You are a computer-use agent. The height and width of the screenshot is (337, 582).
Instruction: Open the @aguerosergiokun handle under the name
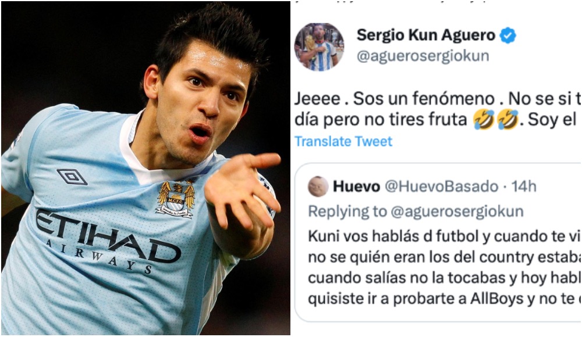pyautogui.click(x=423, y=56)
